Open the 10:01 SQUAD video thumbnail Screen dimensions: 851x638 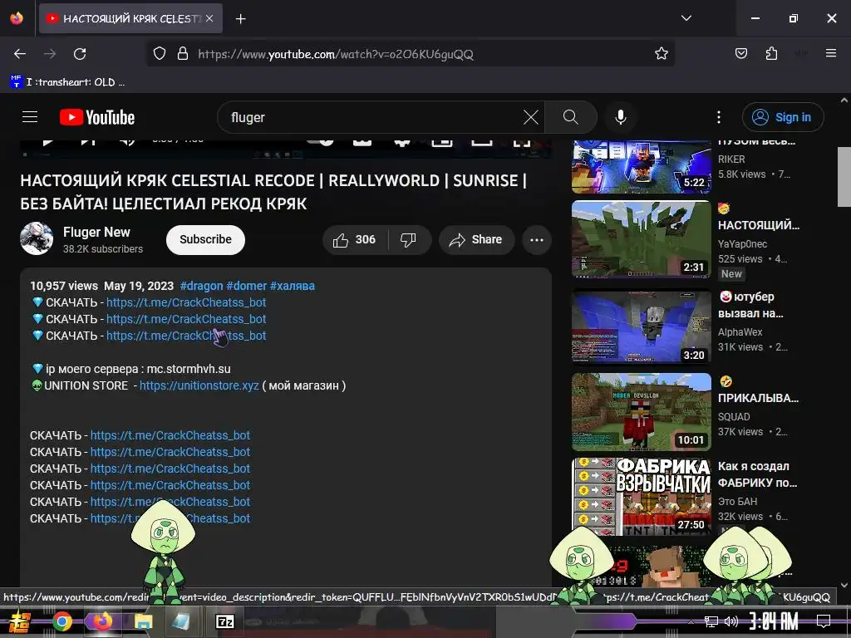[x=641, y=412]
